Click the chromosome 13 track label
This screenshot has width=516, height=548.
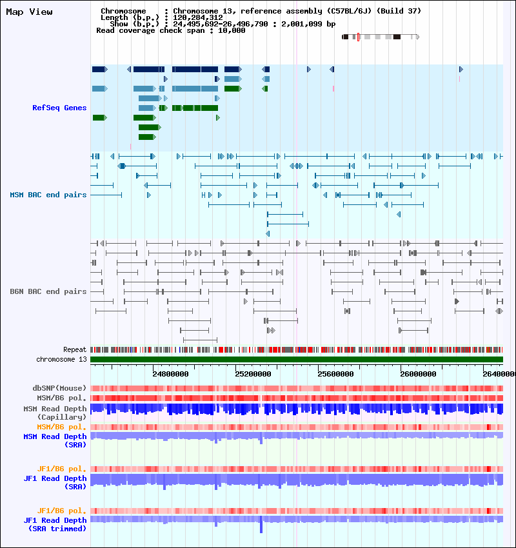coord(61,359)
